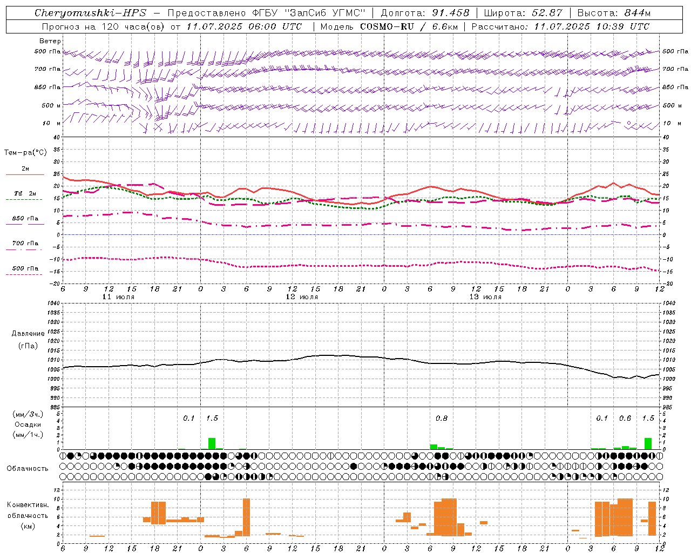Click the Тем-ра(°C) panel label
The image size is (691, 553).
(25, 153)
